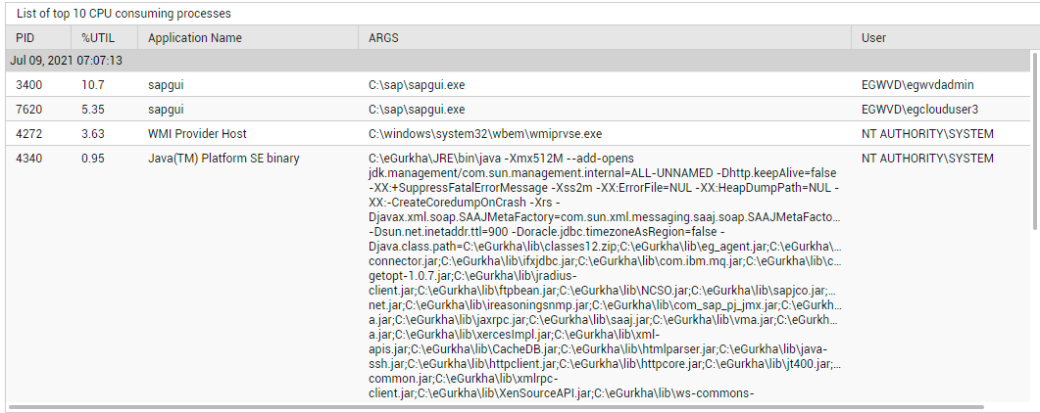Click the java -Xmx512M arguments text
Screen dimensions: 1040x413
(x=606, y=276)
